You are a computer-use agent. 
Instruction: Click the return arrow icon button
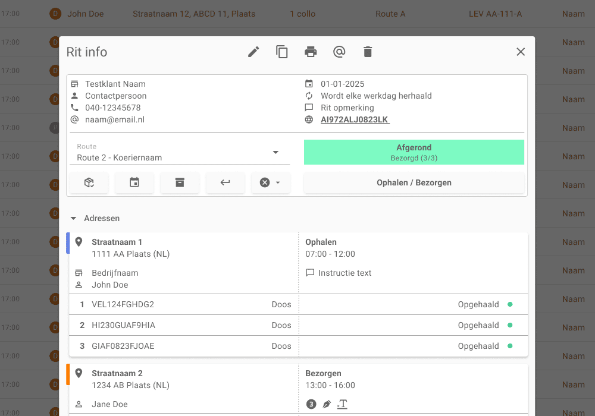[226, 182]
